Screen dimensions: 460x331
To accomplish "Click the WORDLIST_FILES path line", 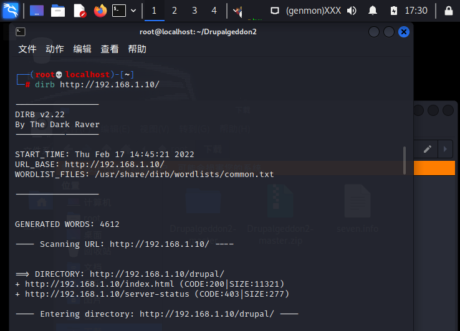I will coord(145,175).
